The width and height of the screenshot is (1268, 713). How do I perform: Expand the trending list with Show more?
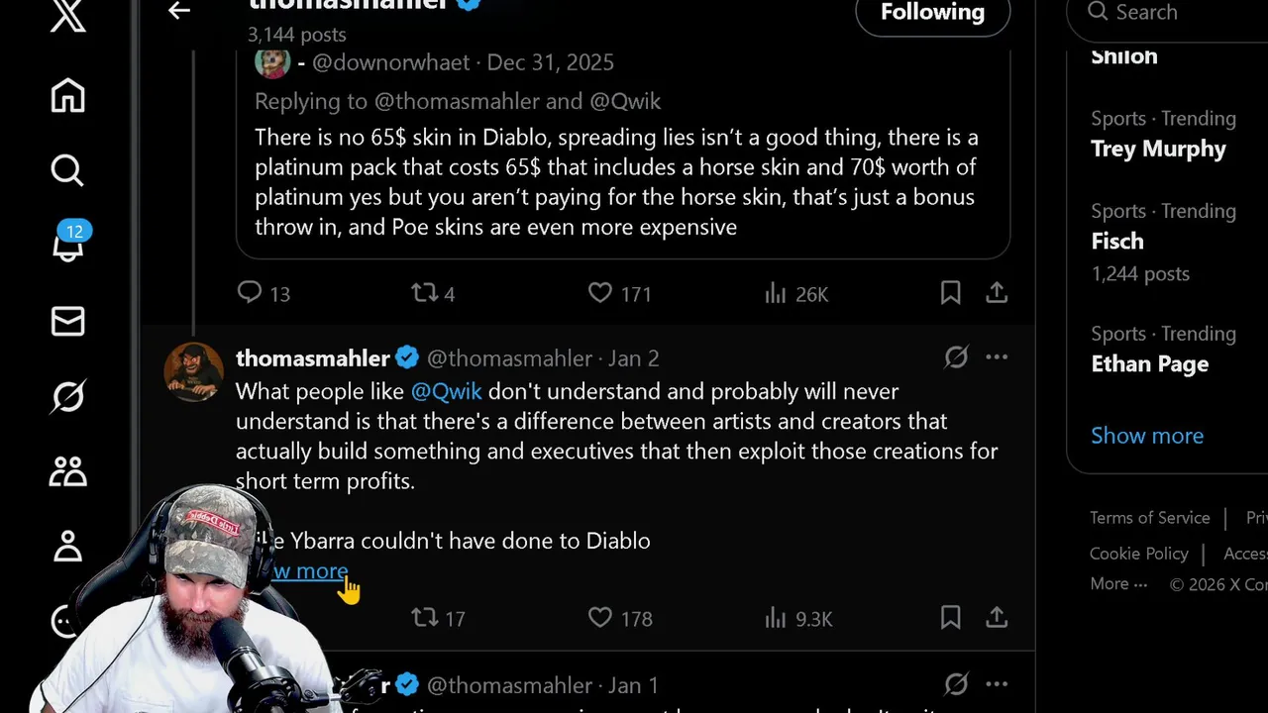[1147, 436]
